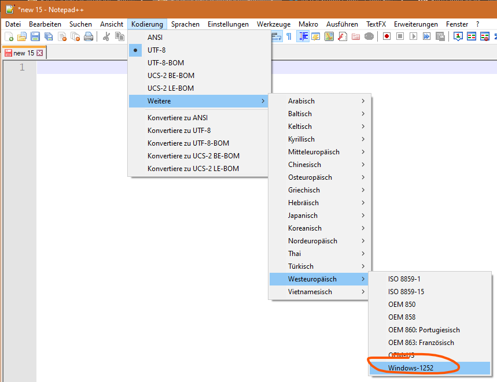This screenshot has width=497, height=382.
Task: Expand the Baltisch encoding submenu
Action: (x=319, y=114)
